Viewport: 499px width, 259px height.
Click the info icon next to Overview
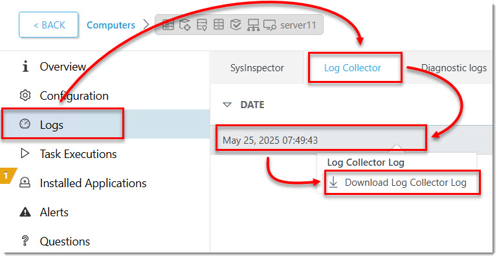point(25,66)
